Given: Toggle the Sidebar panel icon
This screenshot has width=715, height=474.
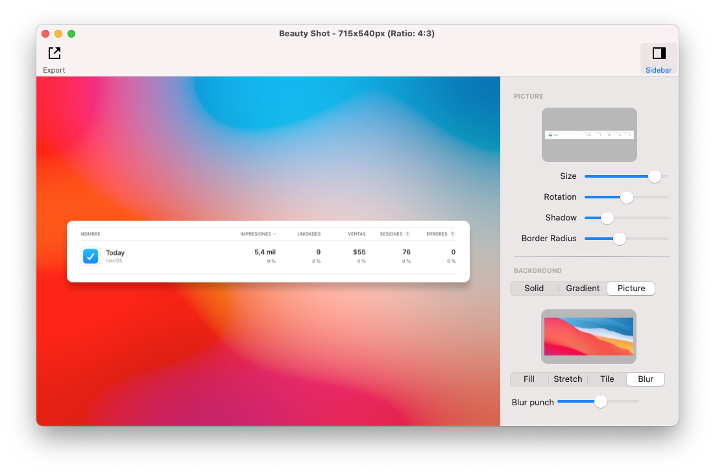Looking at the screenshot, I should (x=659, y=53).
